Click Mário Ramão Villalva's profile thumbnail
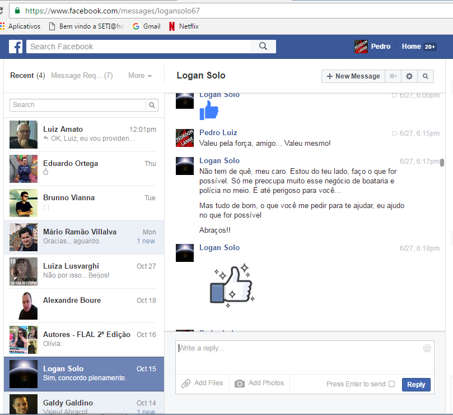Viewport: 453px width, 415px height. coord(24,237)
